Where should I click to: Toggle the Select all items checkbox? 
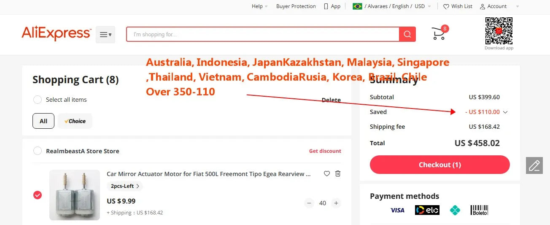point(38,100)
